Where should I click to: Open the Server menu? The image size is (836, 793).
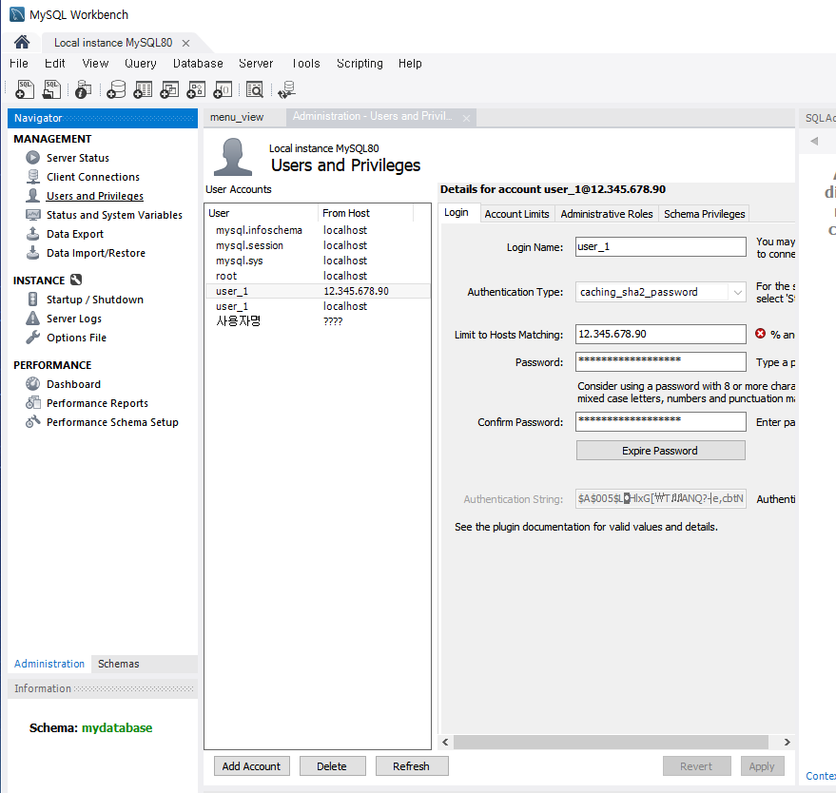coord(256,64)
